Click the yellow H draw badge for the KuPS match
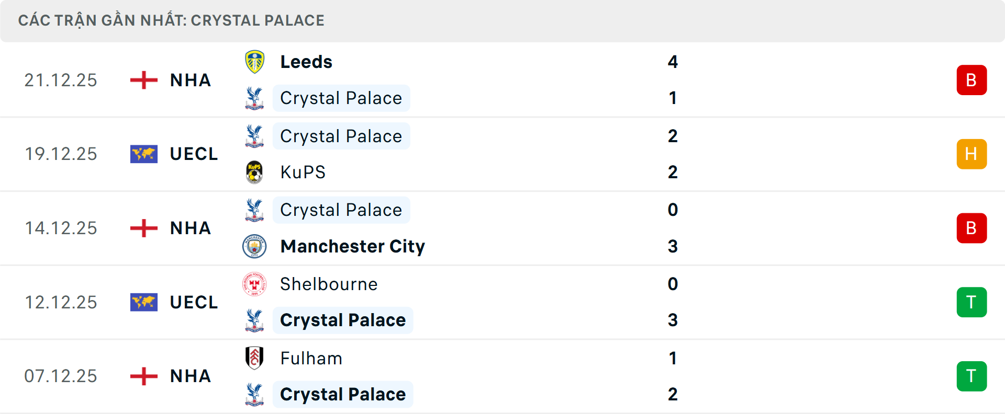This screenshot has height=414, width=1005. point(971,154)
